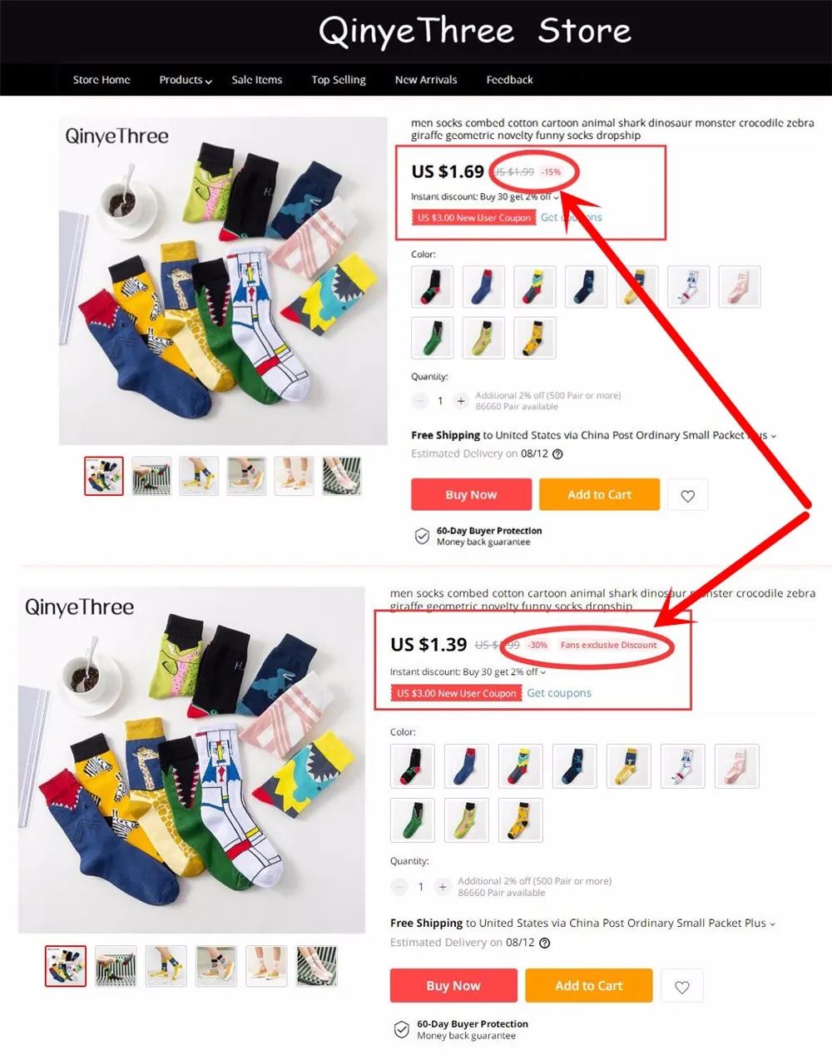Open delivery help icon in $1.69 listing

pyautogui.click(x=557, y=454)
